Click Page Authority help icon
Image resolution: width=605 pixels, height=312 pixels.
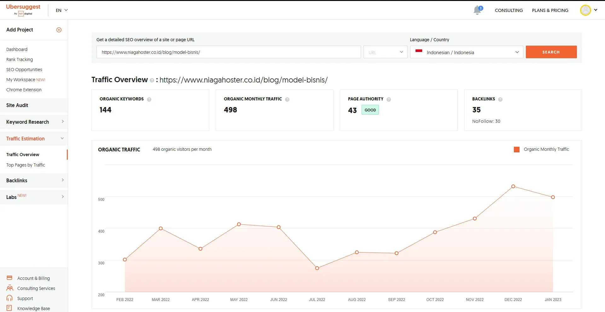[389, 99]
